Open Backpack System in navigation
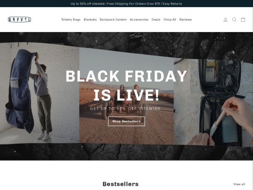The height and width of the screenshot is (190, 253). click(113, 19)
